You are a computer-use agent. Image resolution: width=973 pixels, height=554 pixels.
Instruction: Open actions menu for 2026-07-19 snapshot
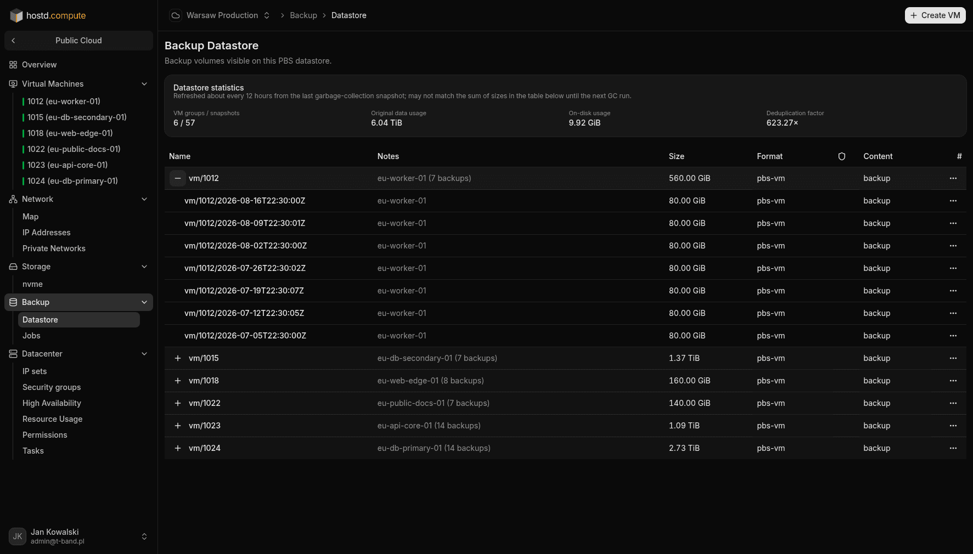[x=953, y=291]
